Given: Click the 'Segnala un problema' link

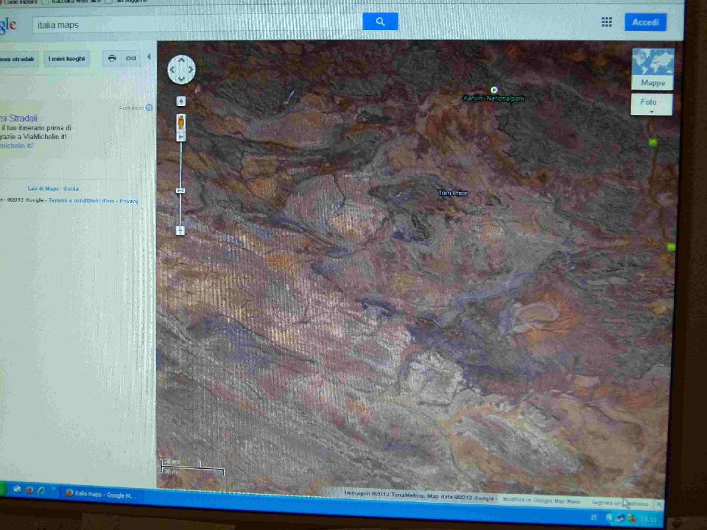Looking at the screenshot, I should (x=620, y=503).
